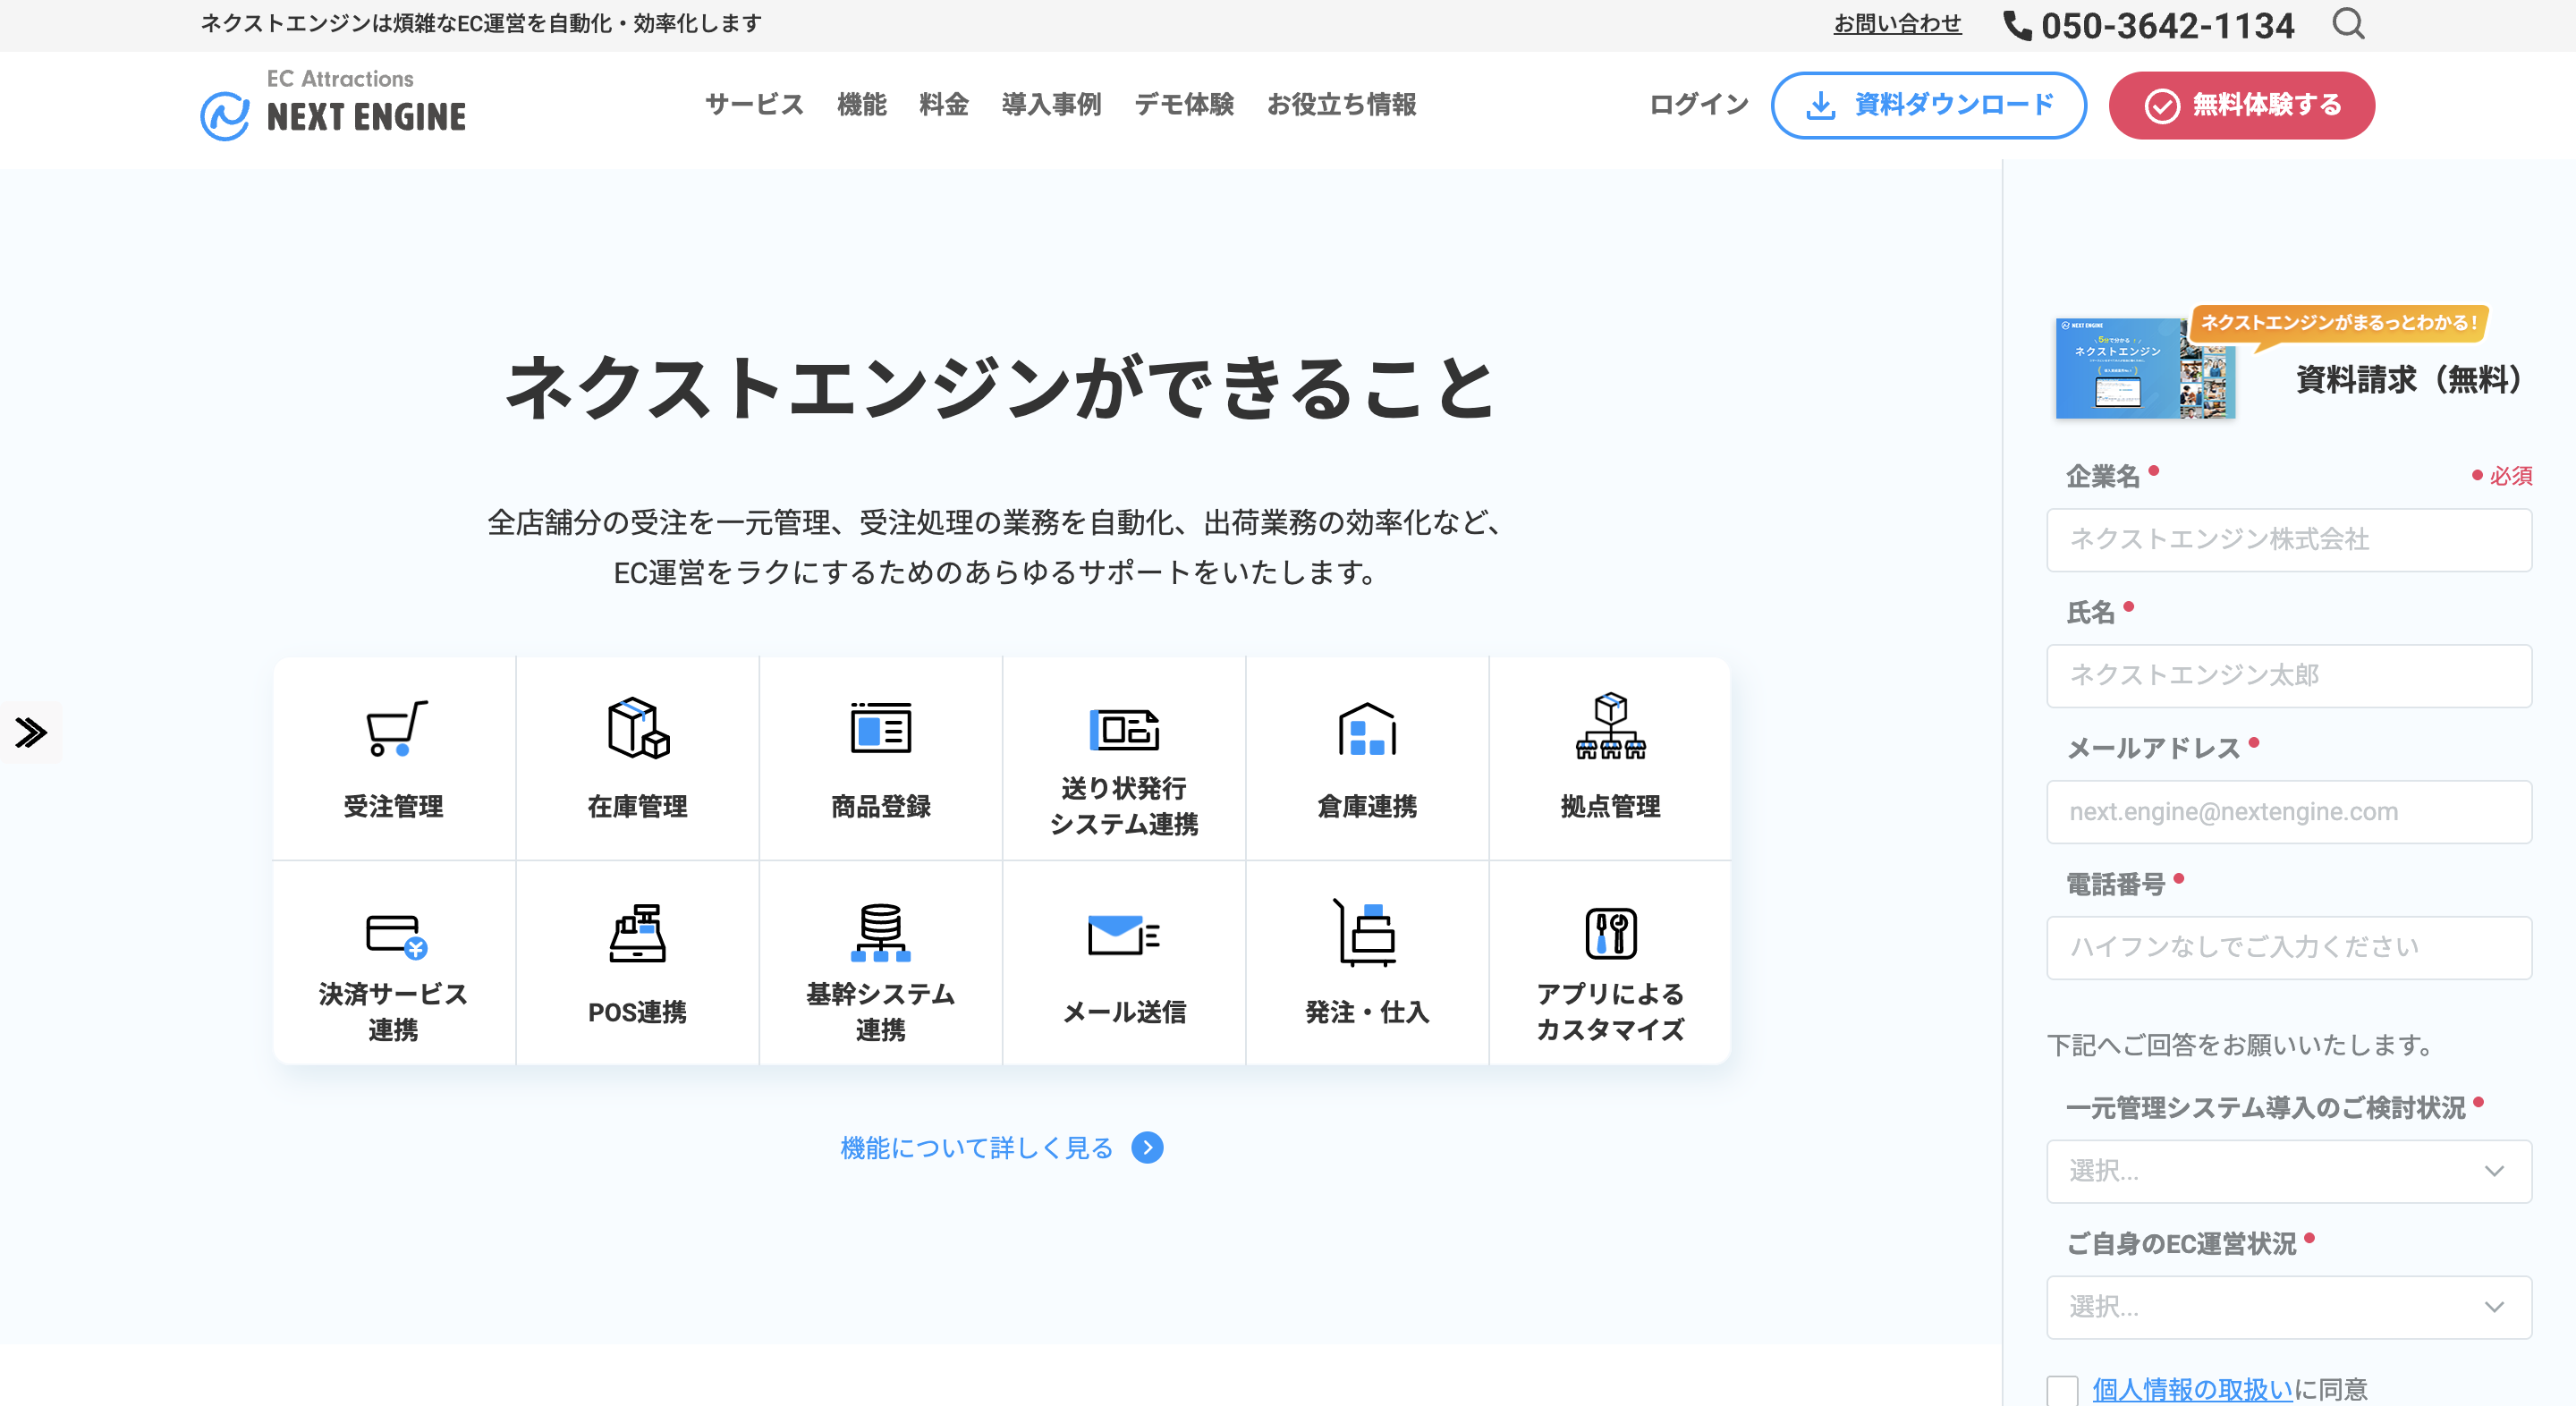Click the 拠点管理 network box icon

(x=1610, y=726)
